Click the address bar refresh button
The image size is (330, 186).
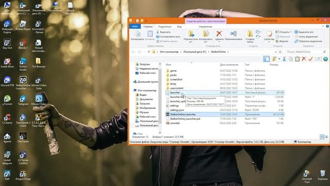point(280,52)
